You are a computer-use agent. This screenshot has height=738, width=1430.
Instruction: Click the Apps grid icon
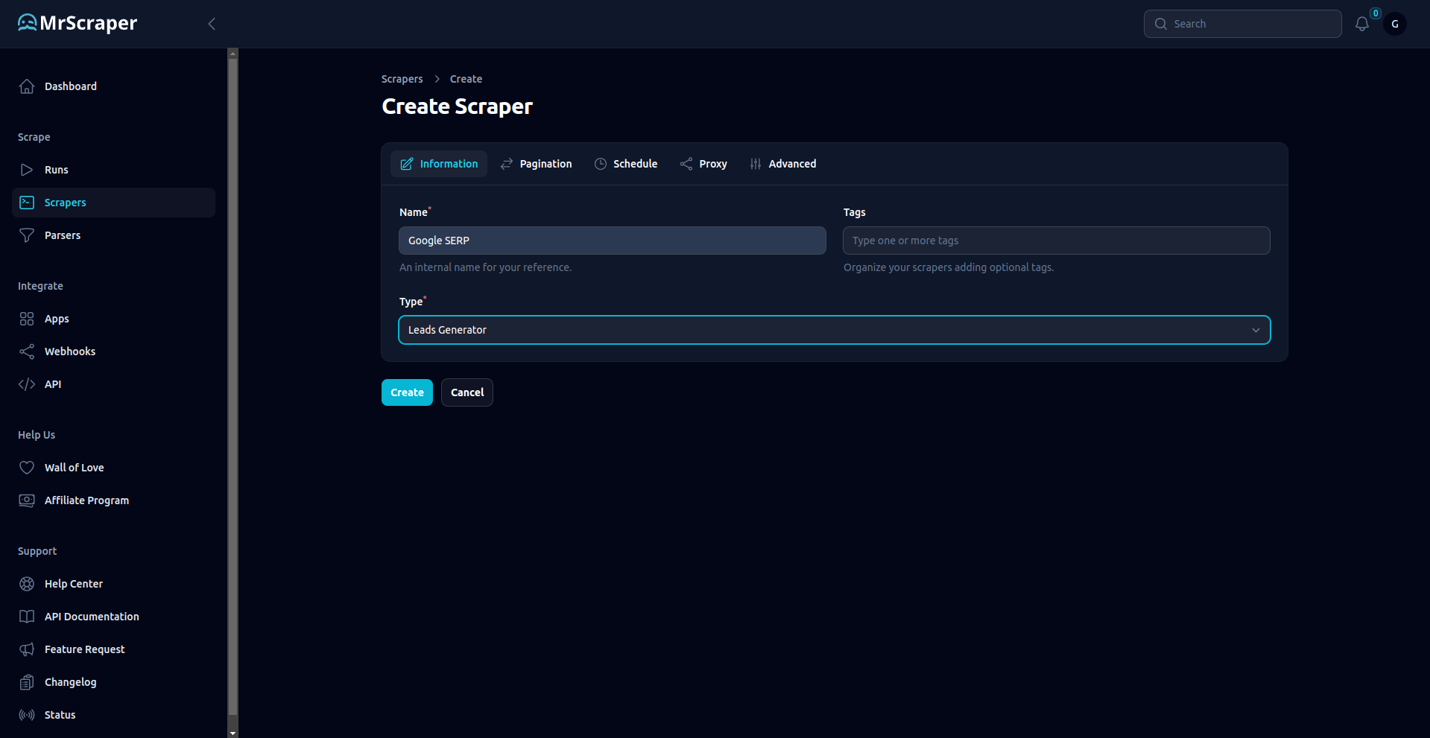[27, 319]
